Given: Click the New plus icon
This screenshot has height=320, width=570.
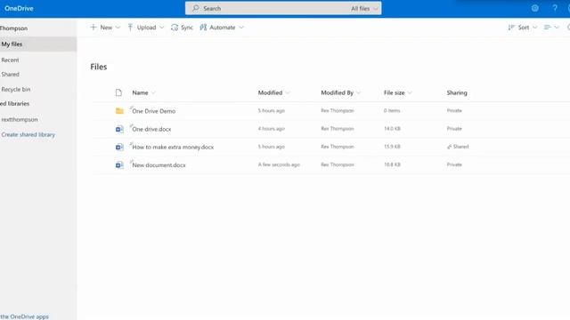Looking at the screenshot, I should (94, 28).
